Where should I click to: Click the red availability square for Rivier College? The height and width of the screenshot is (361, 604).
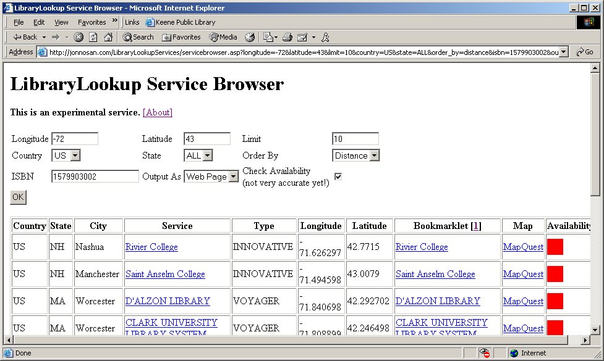[555, 247]
